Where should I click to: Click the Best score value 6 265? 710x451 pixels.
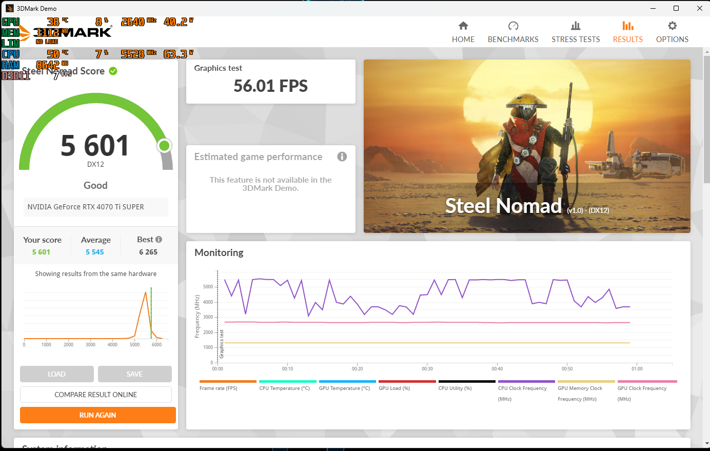[x=148, y=252]
